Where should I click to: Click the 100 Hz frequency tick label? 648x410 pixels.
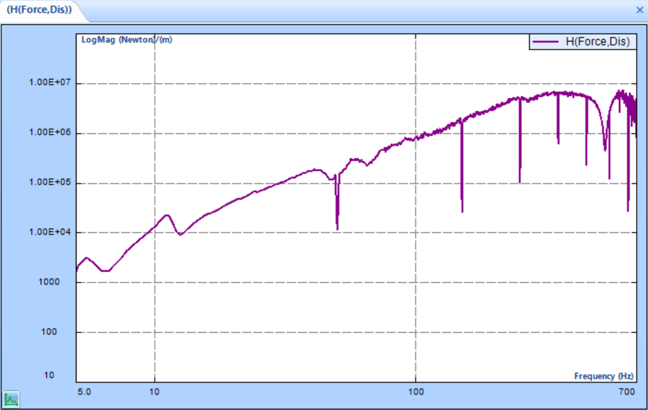point(416,391)
